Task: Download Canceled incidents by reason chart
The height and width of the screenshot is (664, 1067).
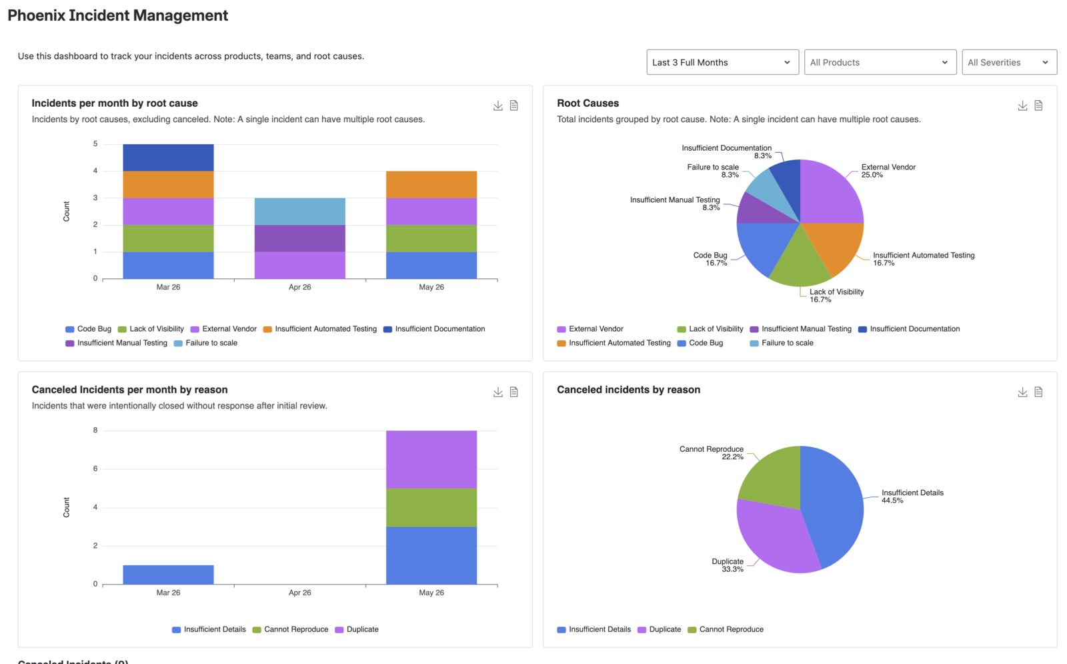Action: pos(1022,392)
